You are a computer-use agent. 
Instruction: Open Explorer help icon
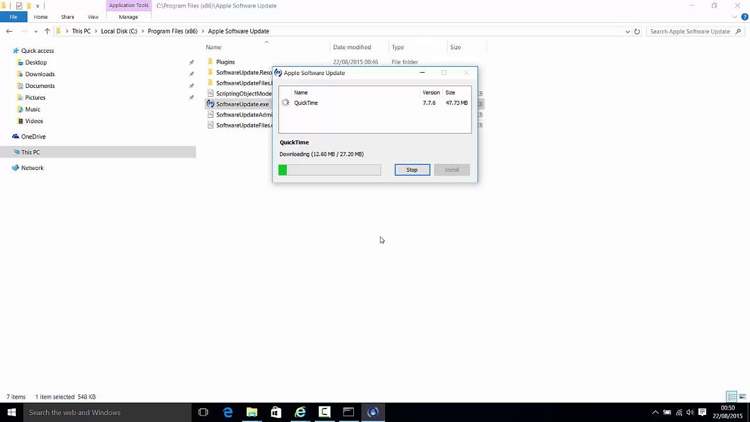tap(745, 17)
